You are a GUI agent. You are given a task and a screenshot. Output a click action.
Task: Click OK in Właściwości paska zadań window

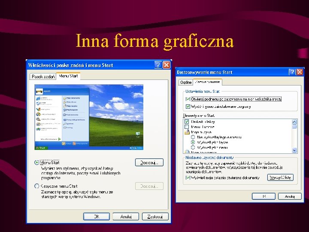(97, 217)
